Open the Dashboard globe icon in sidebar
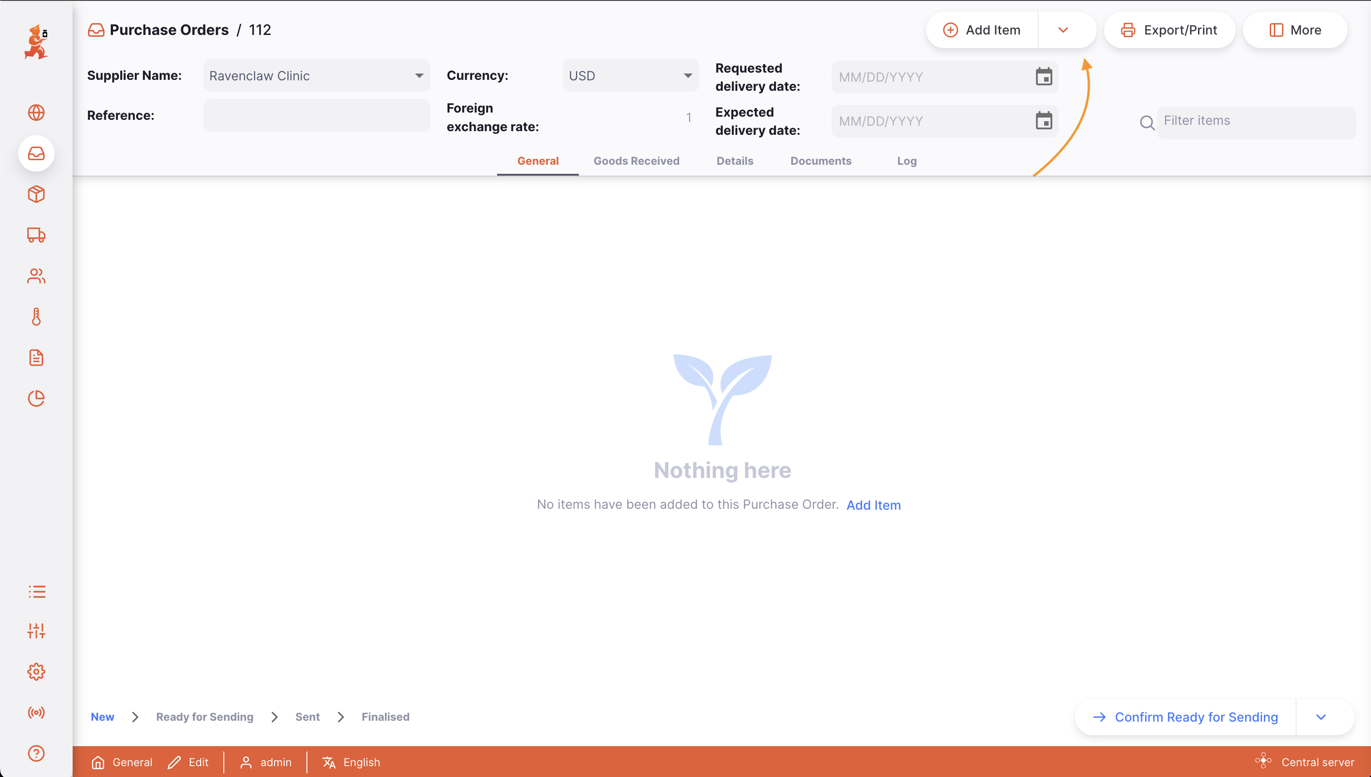This screenshot has height=777, width=1371. [x=36, y=113]
